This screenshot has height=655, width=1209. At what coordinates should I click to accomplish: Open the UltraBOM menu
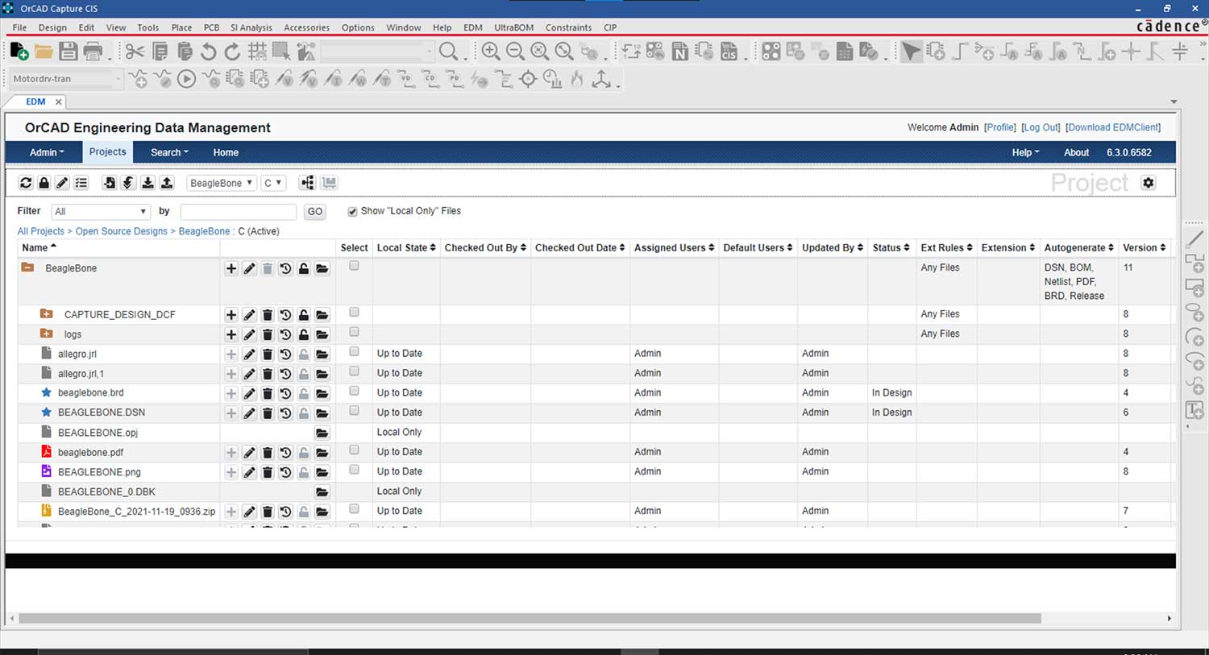(x=513, y=27)
